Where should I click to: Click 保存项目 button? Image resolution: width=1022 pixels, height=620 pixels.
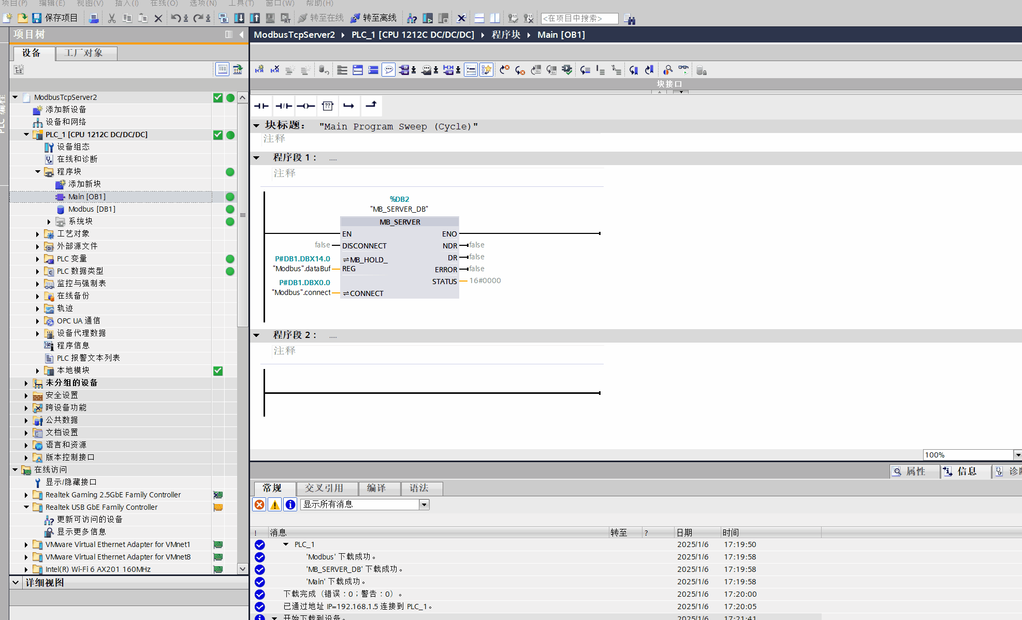point(54,18)
